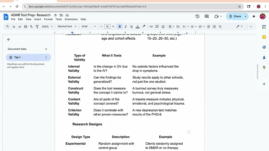
Task: Open the numbered list options arrow
Action: [x=204, y=27]
